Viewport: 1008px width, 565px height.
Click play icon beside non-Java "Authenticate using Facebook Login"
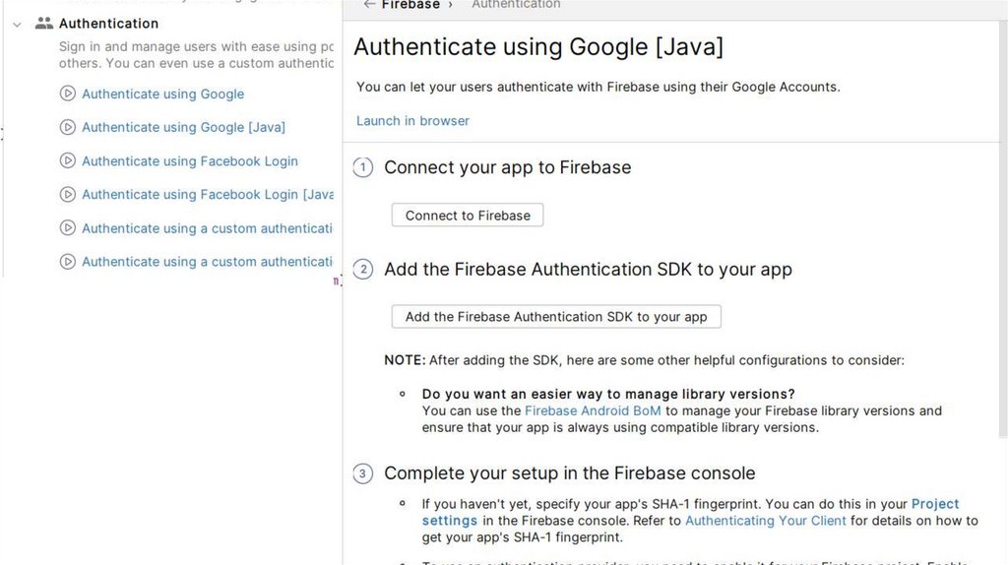pyautogui.click(x=68, y=161)
